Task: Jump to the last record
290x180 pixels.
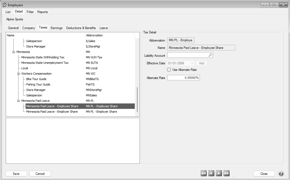Action: (226, 173)
